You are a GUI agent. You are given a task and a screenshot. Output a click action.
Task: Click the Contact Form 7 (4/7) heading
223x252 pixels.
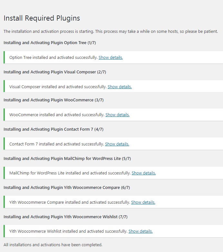pos(53,129)
